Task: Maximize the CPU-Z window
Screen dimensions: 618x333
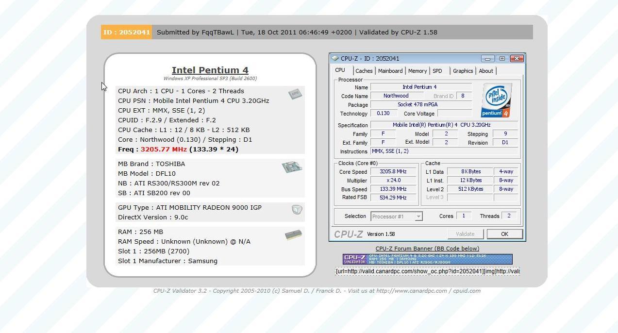Action: pyautogui.click(x=502, y=58)
